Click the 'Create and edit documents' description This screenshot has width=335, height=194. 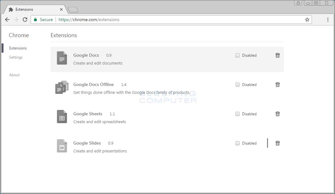[x=98, y=63]
